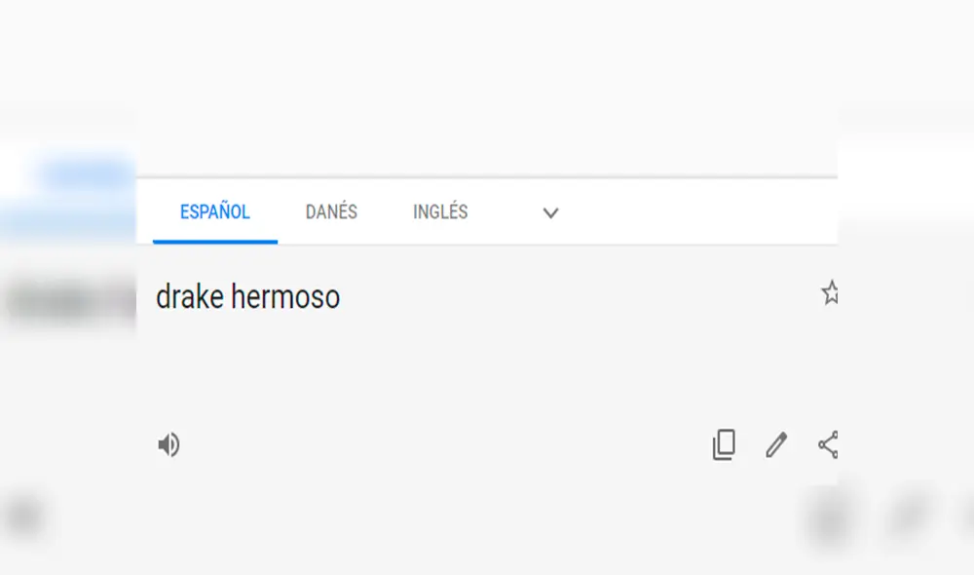Switch to the DANÉS tab
Image resolution: width=974 pixels, height=575 pixels.
pos(331,211)
